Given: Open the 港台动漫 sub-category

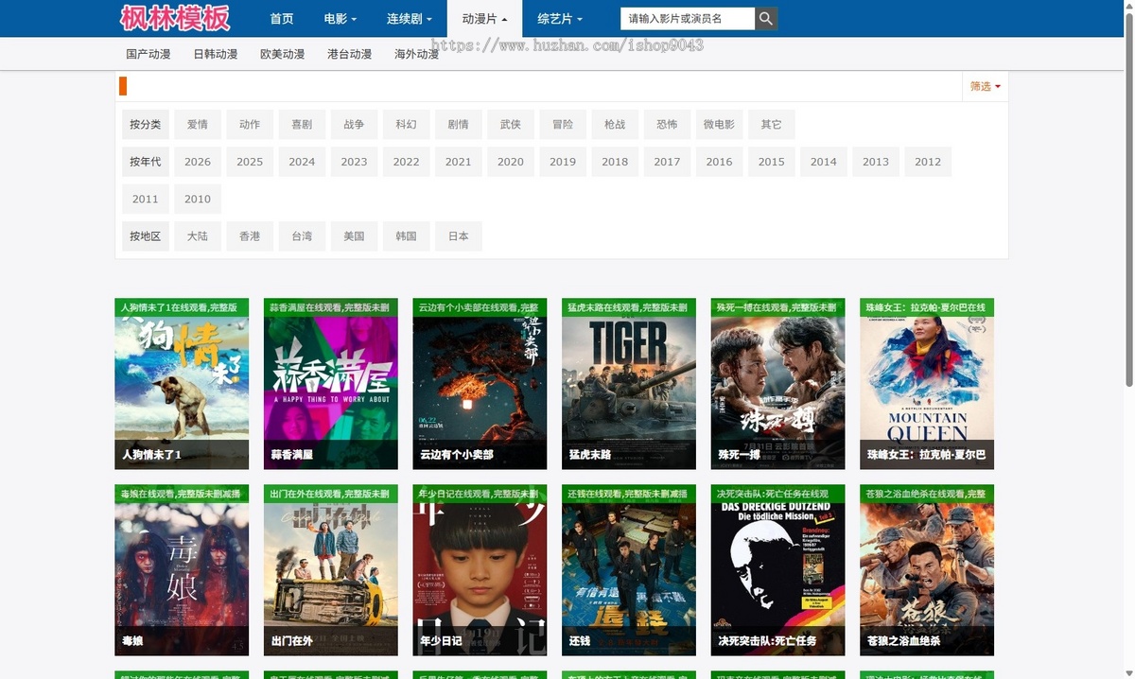Looking at the screenshot, I should tap(350, 54).
